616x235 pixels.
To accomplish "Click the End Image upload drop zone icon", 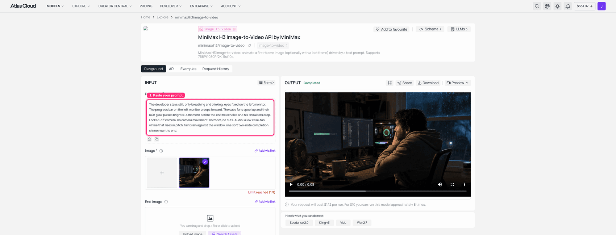I will click(210, 218).
